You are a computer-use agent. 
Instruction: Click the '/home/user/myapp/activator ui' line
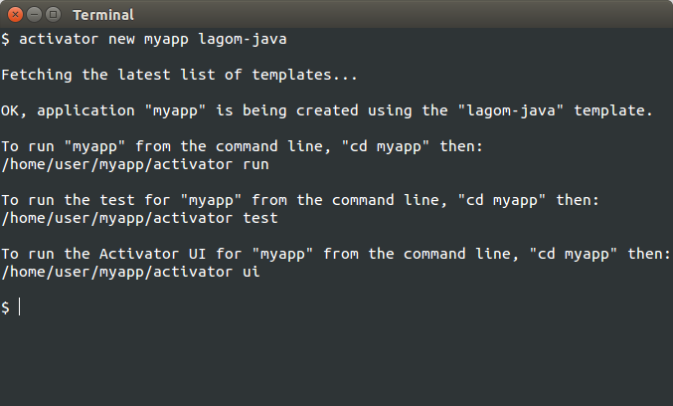(x=130, y=272)
